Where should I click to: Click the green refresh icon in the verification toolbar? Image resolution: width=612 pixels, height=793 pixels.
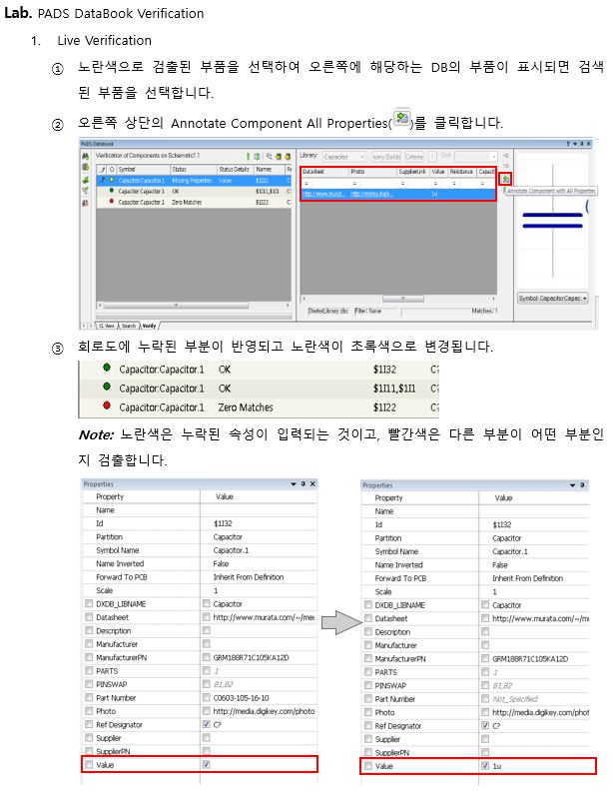[256, 157]
